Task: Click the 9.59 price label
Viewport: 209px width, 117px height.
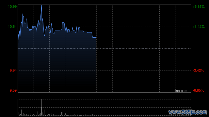Action: [x=13, y=90]
